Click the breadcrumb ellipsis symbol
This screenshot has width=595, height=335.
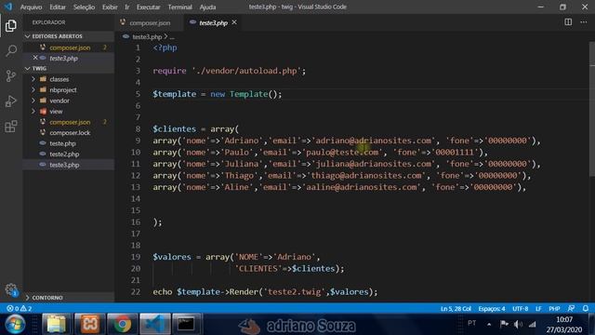point(172,37)
